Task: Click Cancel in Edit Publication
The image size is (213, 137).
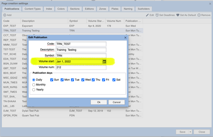Action: tap(117, 102)
